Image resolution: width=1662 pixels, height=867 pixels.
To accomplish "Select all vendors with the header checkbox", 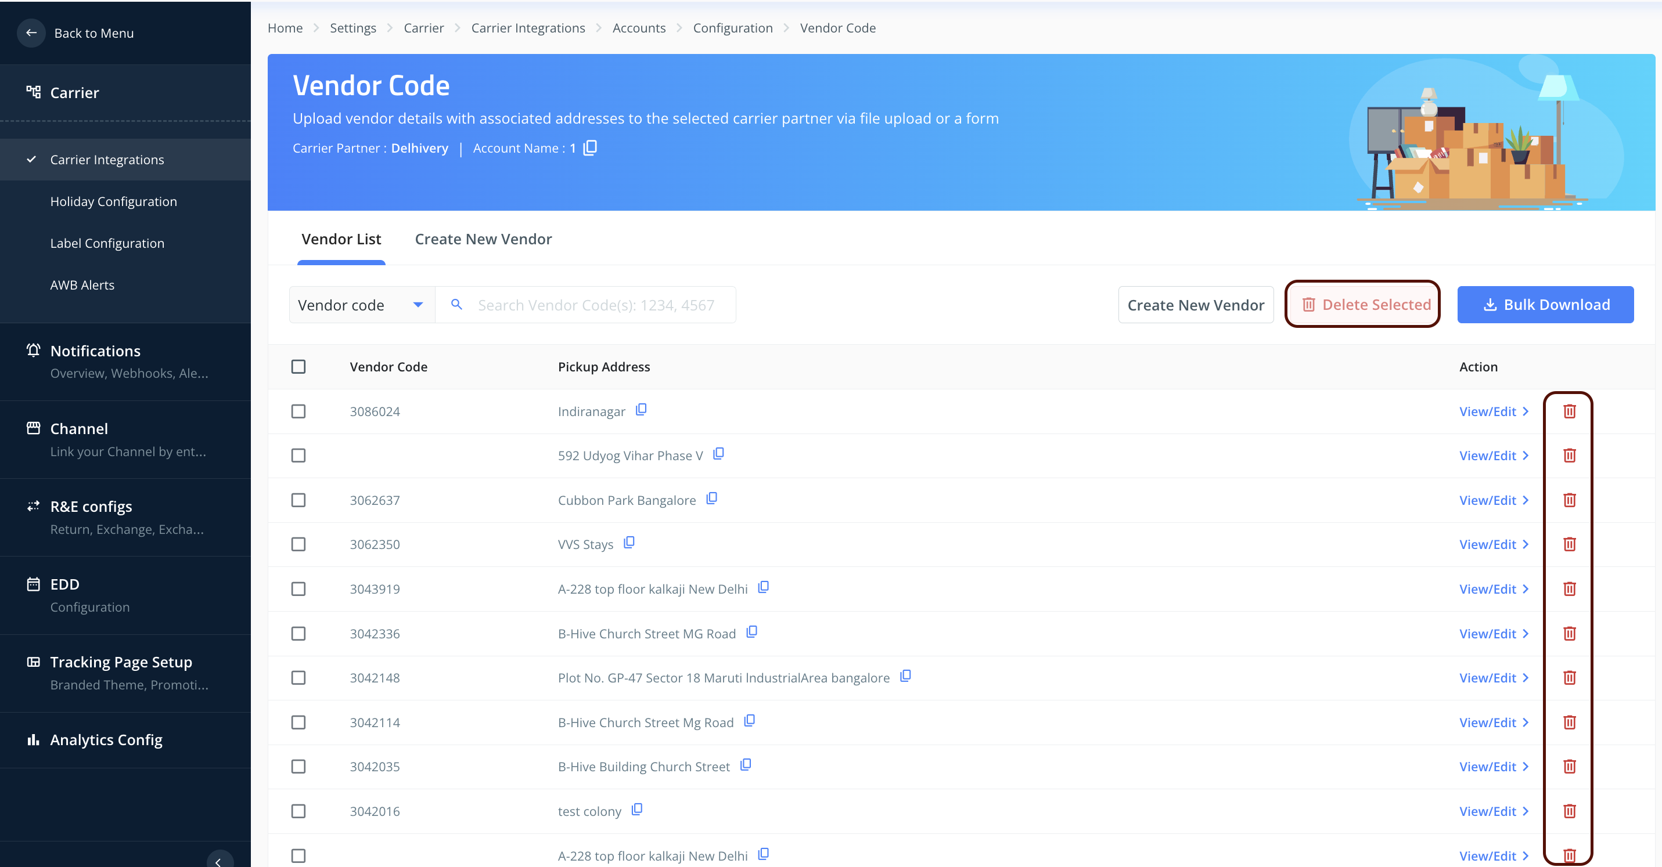I will tap(298, 367).
